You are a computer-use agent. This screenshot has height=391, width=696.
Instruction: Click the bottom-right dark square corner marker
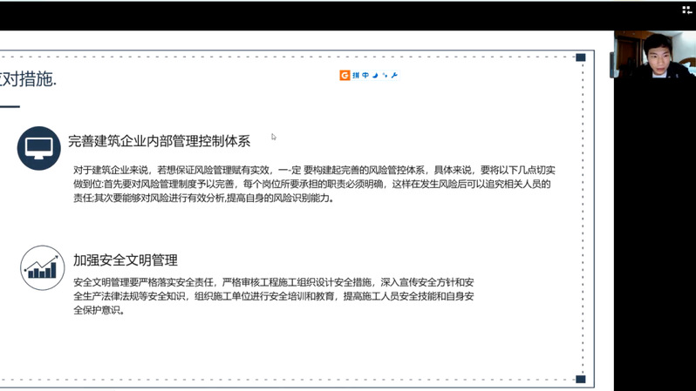click(581, 379)
